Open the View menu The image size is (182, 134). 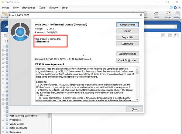16,8
